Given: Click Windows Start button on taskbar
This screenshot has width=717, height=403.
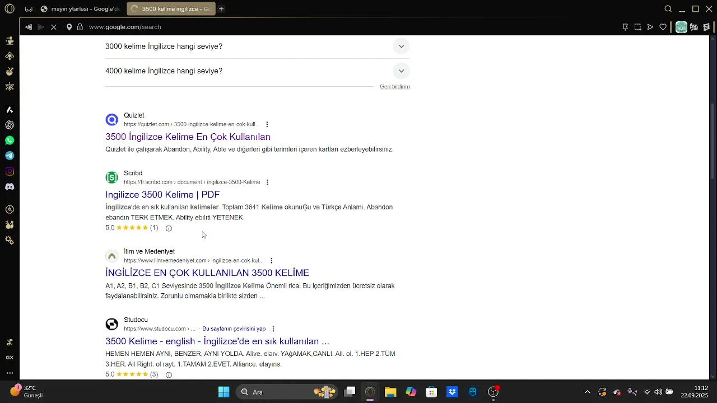Looking at the screenshot, I should pos(224,392).
